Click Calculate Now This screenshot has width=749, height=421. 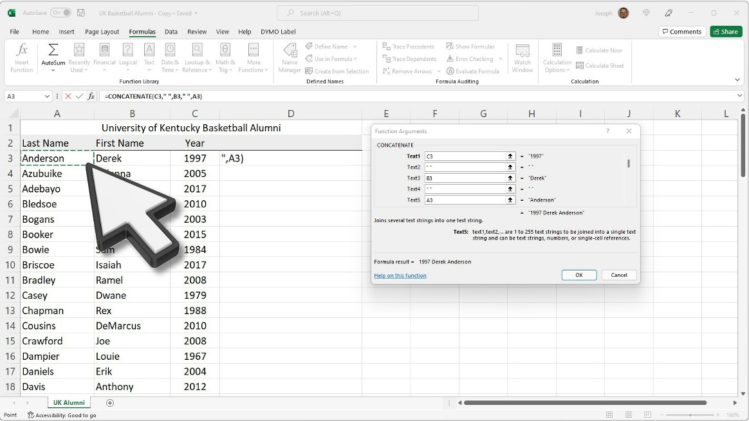click(599, 50)
